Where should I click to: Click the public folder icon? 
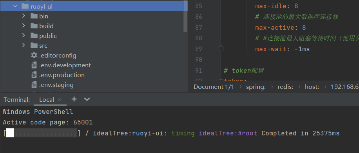(x=34, y=36)
